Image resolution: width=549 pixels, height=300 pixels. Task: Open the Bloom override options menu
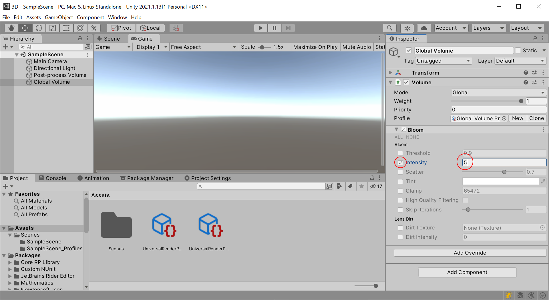(543, 130)
